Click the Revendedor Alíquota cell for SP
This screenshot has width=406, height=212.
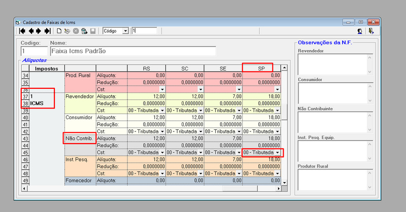(261, 96)
